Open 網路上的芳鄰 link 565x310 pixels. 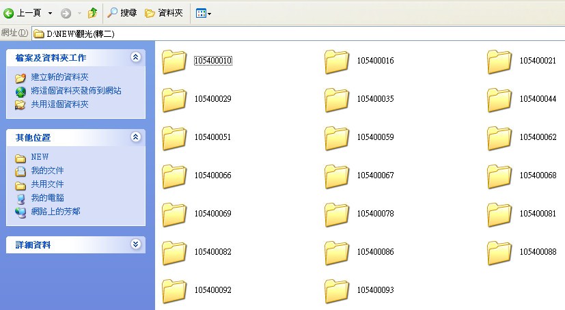pyautogui.click(x=55, y=212)
